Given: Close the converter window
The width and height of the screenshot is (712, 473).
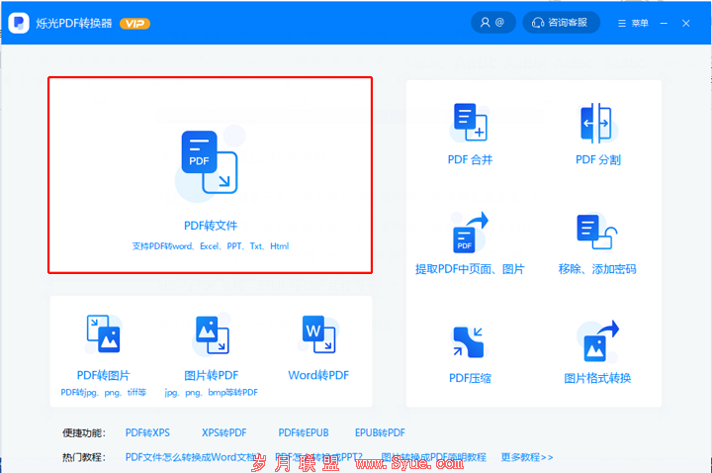Looking at the screenshot, I should tap(686, 23).
